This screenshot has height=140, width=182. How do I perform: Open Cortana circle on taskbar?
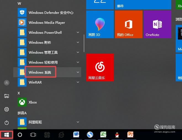coord(20,135)
